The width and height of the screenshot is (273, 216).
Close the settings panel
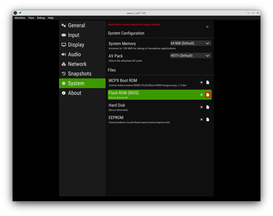pyautogui.click(x=207, y=27)
